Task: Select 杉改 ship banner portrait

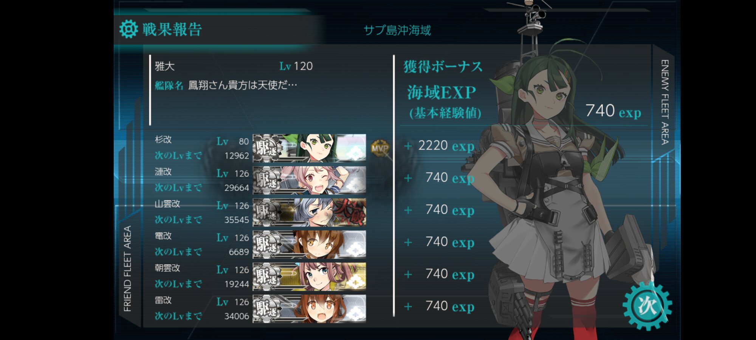Action: coord(309,148)
